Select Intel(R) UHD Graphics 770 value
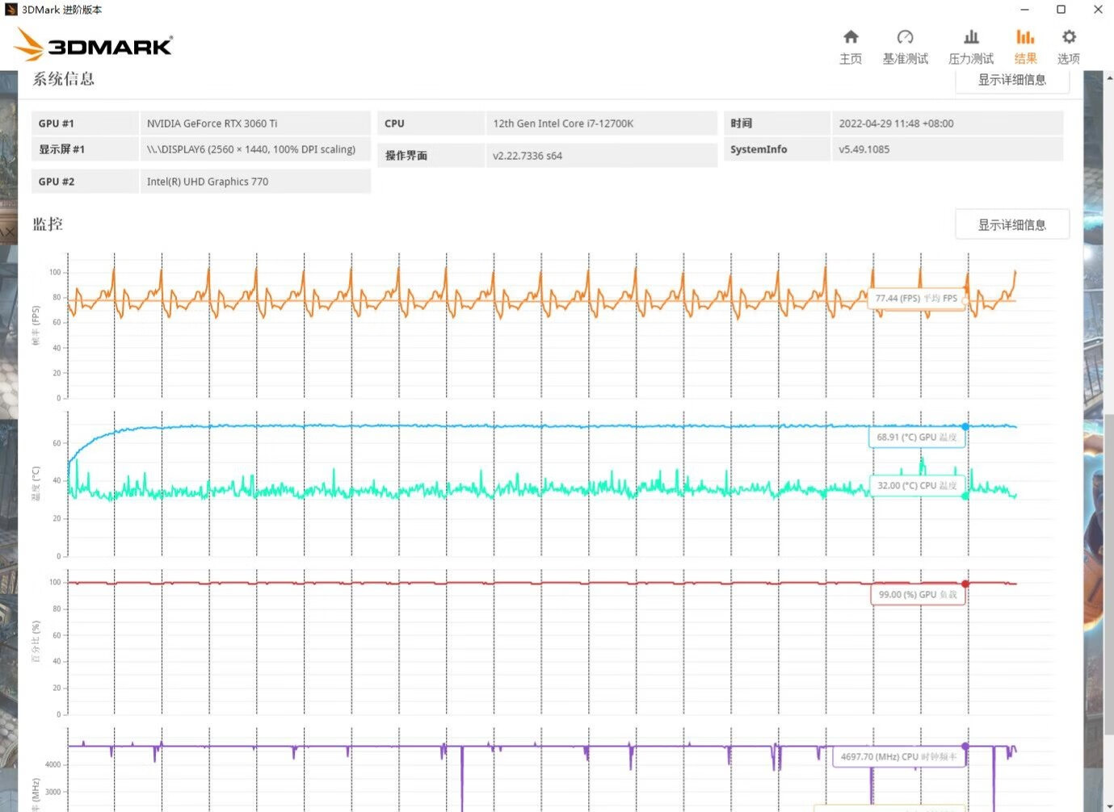Screen dimensions: 1114x812 tap(208, 182)
